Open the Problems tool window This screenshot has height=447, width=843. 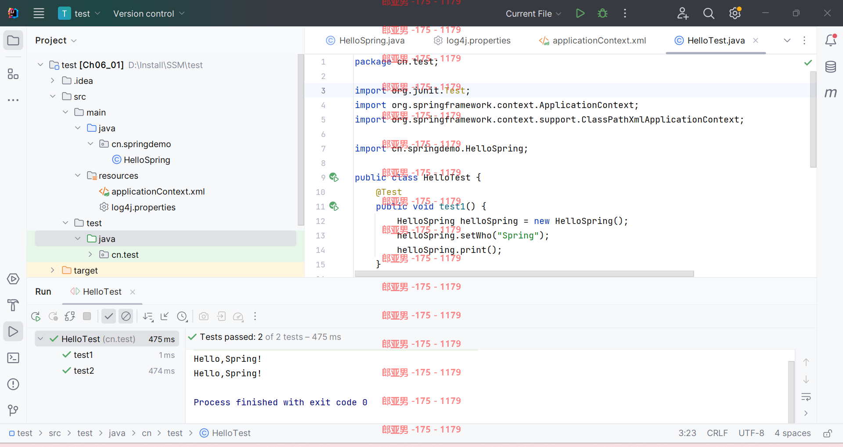tap(13, 384)
